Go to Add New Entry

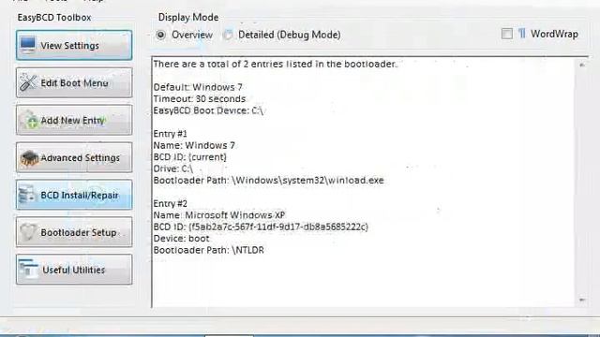[x=74, y=121]
